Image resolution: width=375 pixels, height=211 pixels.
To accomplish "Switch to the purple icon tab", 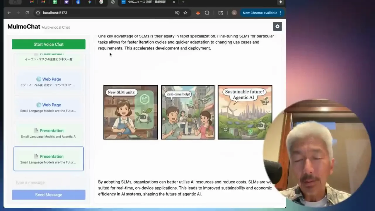I will point(67,2).
